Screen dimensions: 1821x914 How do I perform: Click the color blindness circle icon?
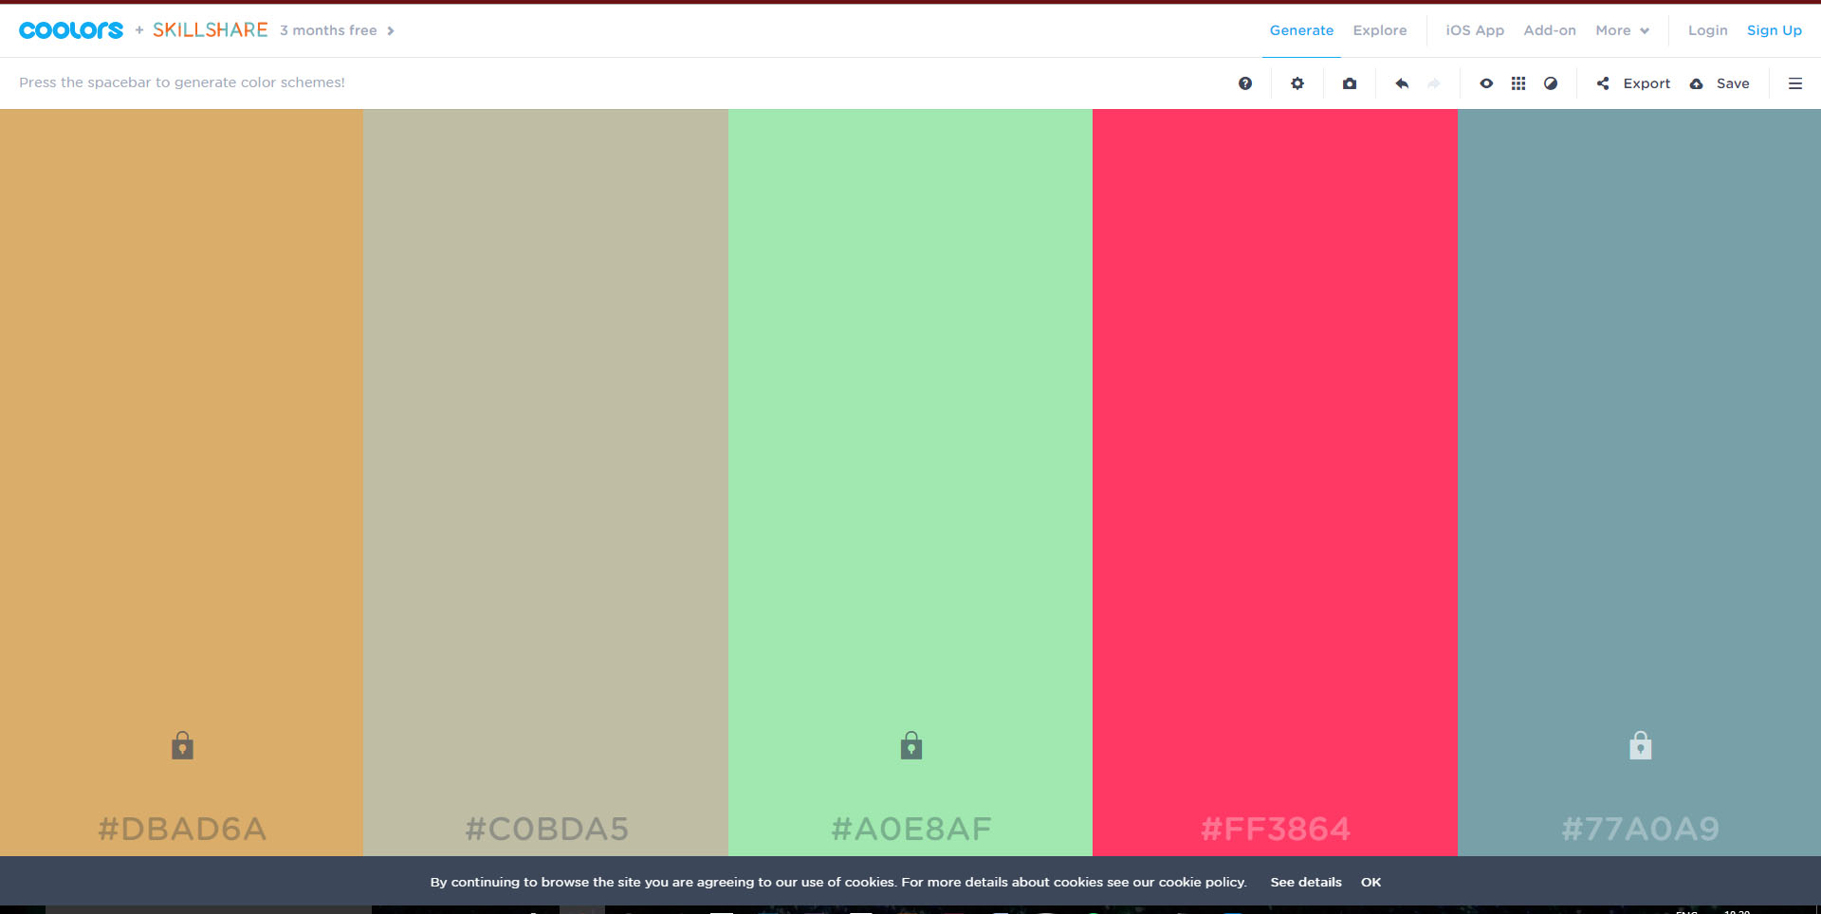click(x=1551, y=83)
